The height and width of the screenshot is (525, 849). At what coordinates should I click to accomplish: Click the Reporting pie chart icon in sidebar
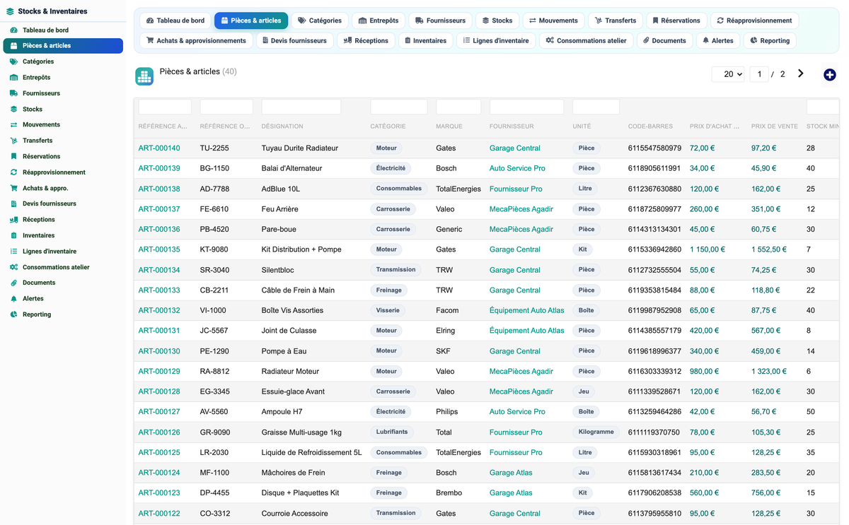tap(13, 314)
